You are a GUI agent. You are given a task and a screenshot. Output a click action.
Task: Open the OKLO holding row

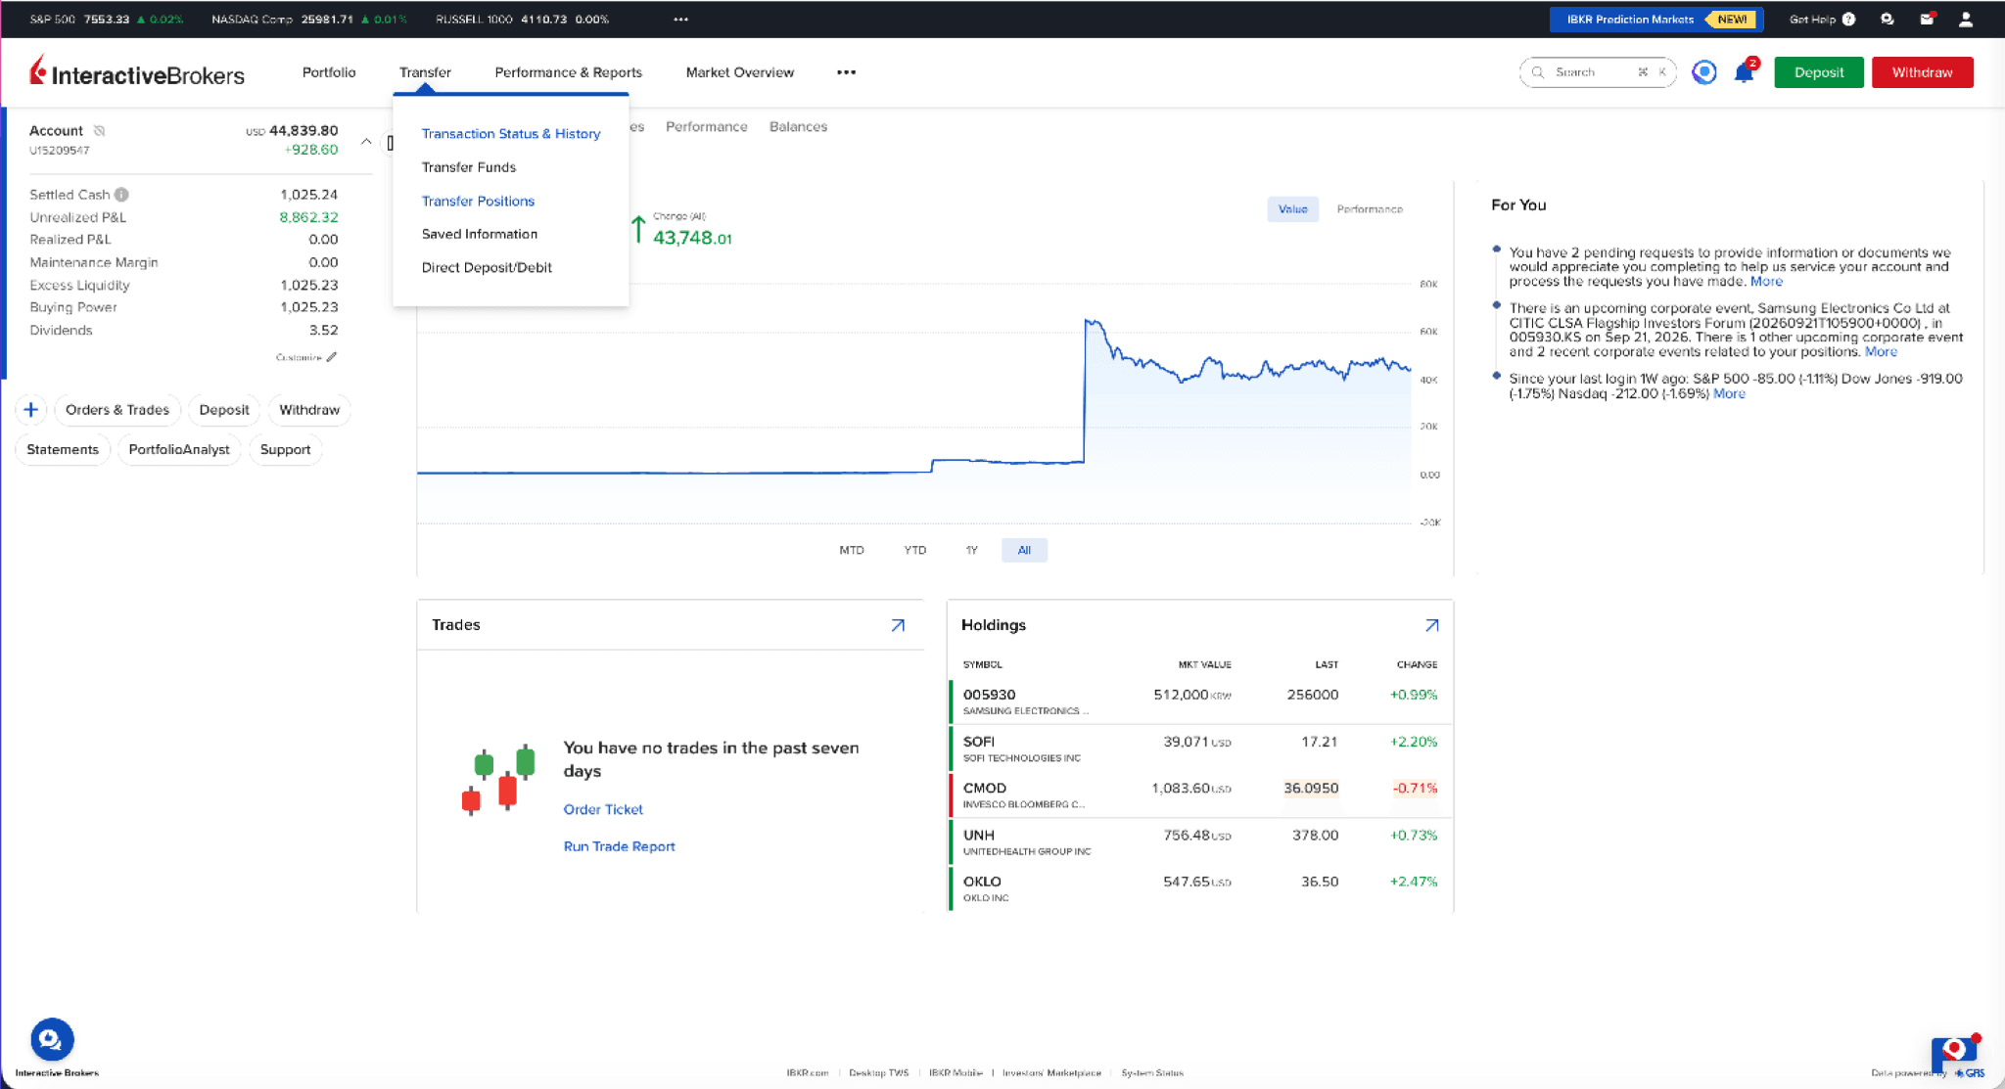(1200, 888)
